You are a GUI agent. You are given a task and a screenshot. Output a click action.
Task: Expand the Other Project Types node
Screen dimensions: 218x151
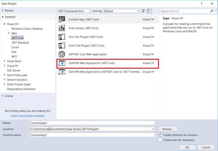4,84
